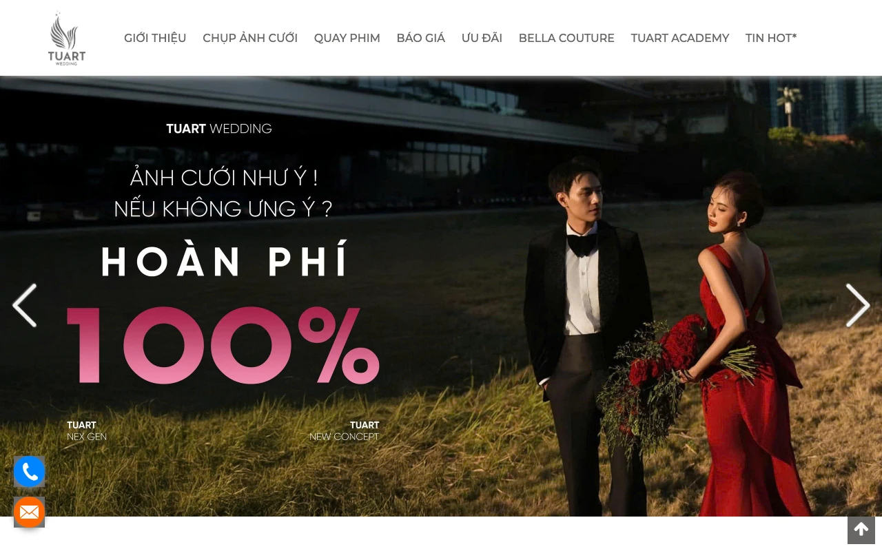Open CHỤP ẢNH CƯỚI menu item
Image resolution: width=882 pixels, height=551 pixels.
[250, 39]
